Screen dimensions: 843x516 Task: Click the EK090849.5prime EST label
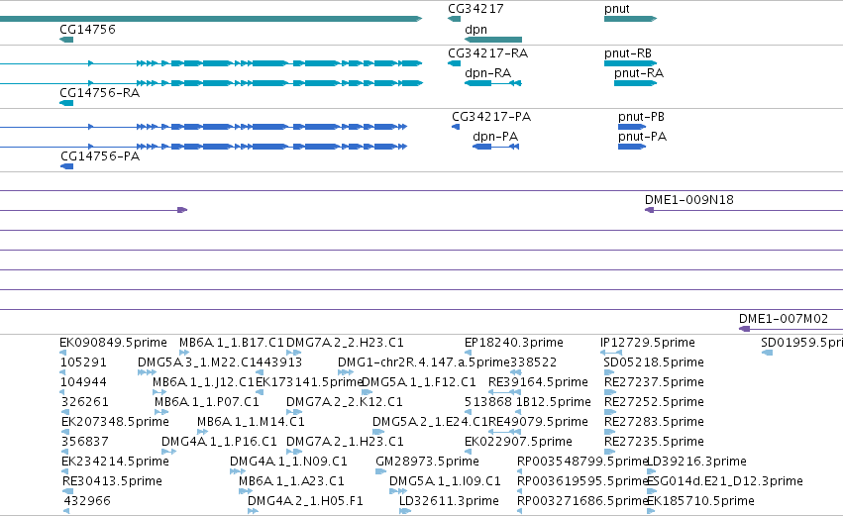tap(114, 343)
